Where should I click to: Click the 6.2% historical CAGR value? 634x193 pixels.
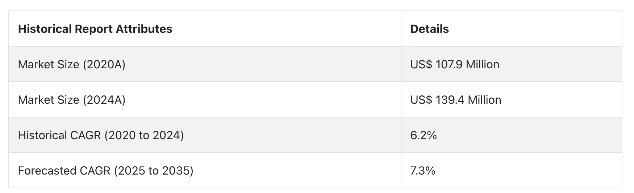click(x=424, y=135)
